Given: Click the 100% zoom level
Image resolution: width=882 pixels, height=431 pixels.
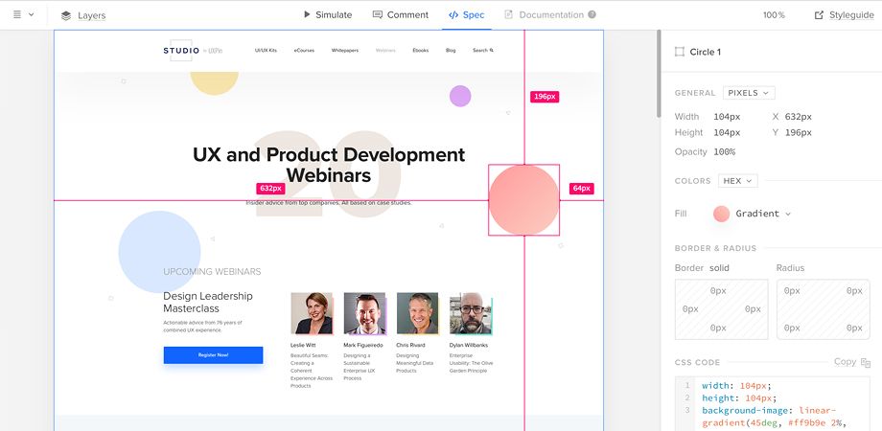Looking at the screenshot, I should click(774, 15).
